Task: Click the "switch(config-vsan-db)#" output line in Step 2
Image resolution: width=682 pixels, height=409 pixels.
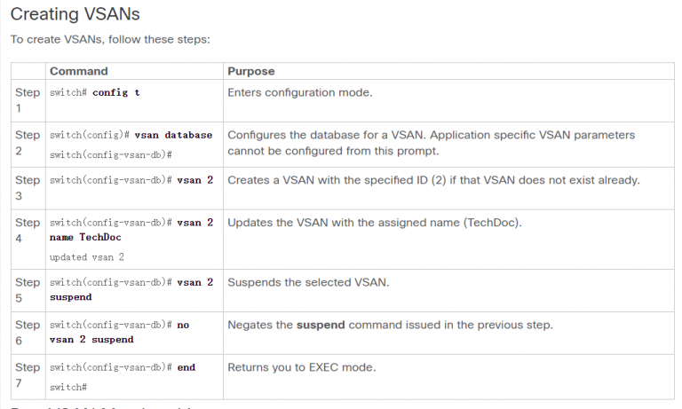Action: pyautogui.click(x=111, y=154)
